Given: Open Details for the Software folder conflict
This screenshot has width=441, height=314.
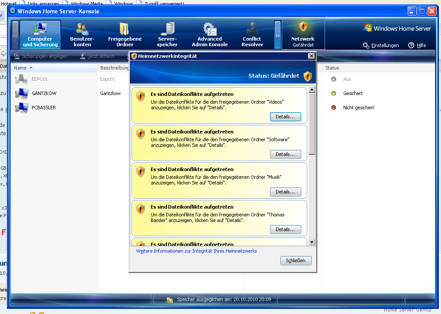Looking at the screenshot, I should 286,154.
